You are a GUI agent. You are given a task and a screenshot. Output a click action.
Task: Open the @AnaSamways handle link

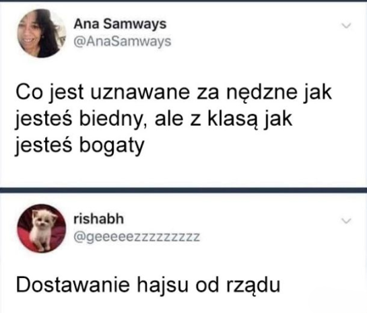[x=123, y=42]
